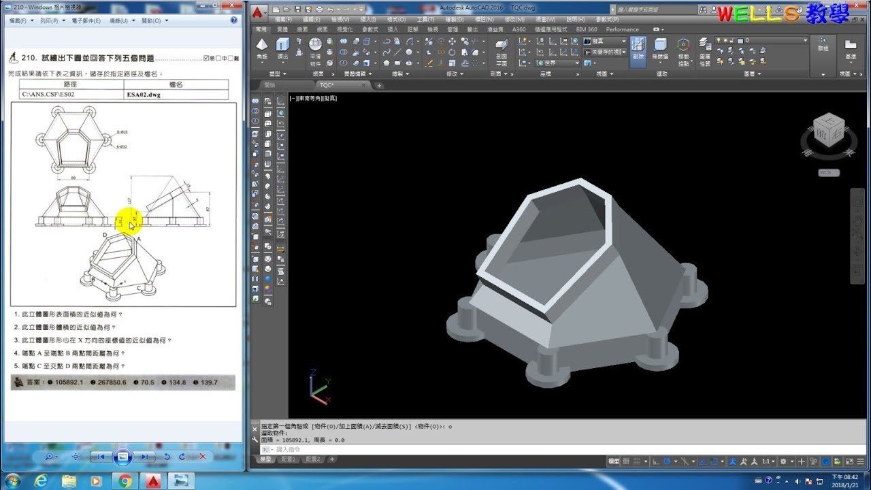This screenshot has width=871, height=490.
Task: Open Photo Viewer 列印(P) menu
Action: point(52,21)
